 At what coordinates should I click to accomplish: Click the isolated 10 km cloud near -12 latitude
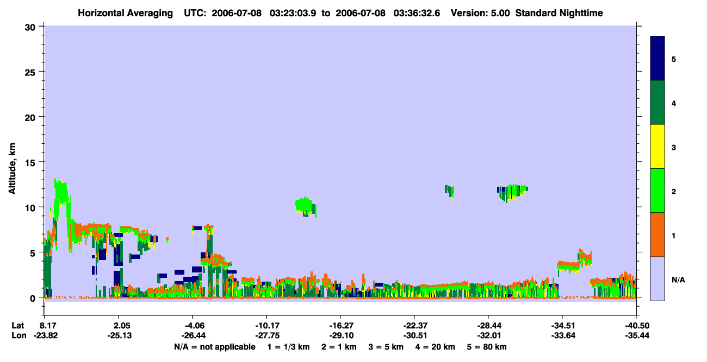tap(306, 206)
